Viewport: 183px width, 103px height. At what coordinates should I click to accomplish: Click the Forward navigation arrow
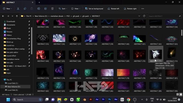point(8,16)
